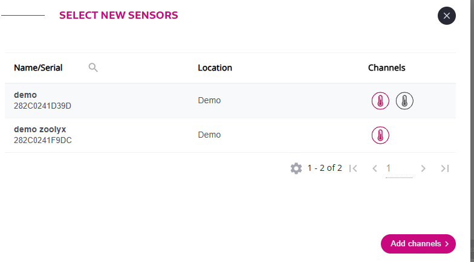Click the page number input field

click(x=398, y=168)
